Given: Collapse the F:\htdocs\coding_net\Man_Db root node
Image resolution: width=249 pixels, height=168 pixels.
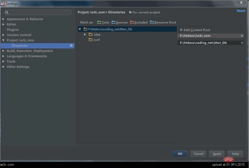Looking at the screenshot, I should pos(80,29).
